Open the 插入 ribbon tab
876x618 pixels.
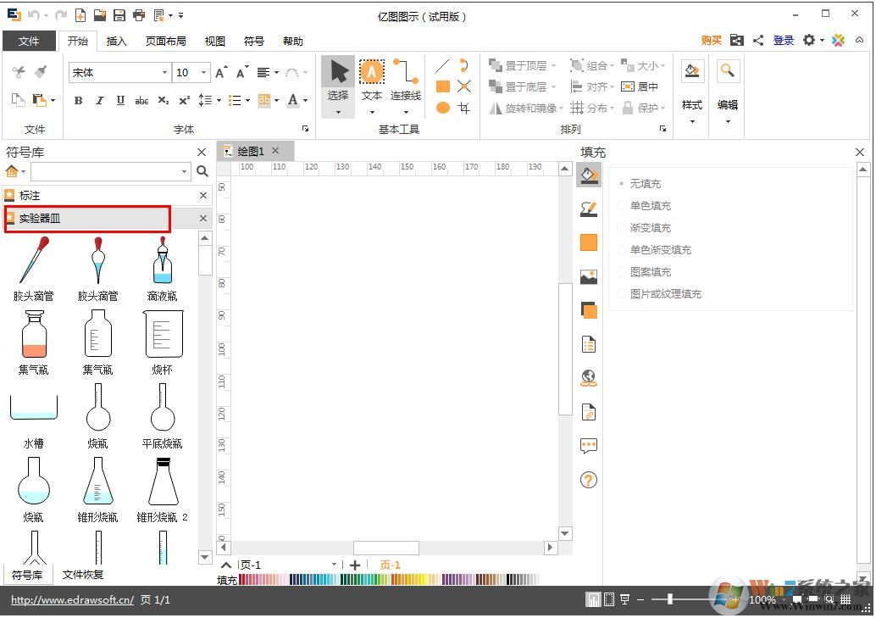[x=116, y=41]
